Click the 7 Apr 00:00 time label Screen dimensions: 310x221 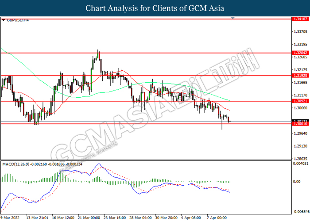[x=217, y=218]
